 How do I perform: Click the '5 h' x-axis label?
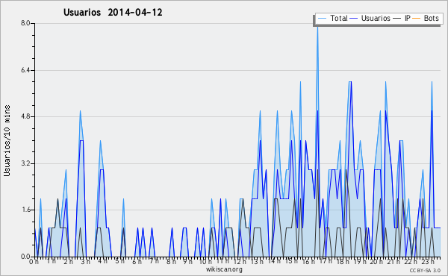click(x=119, y=261)
